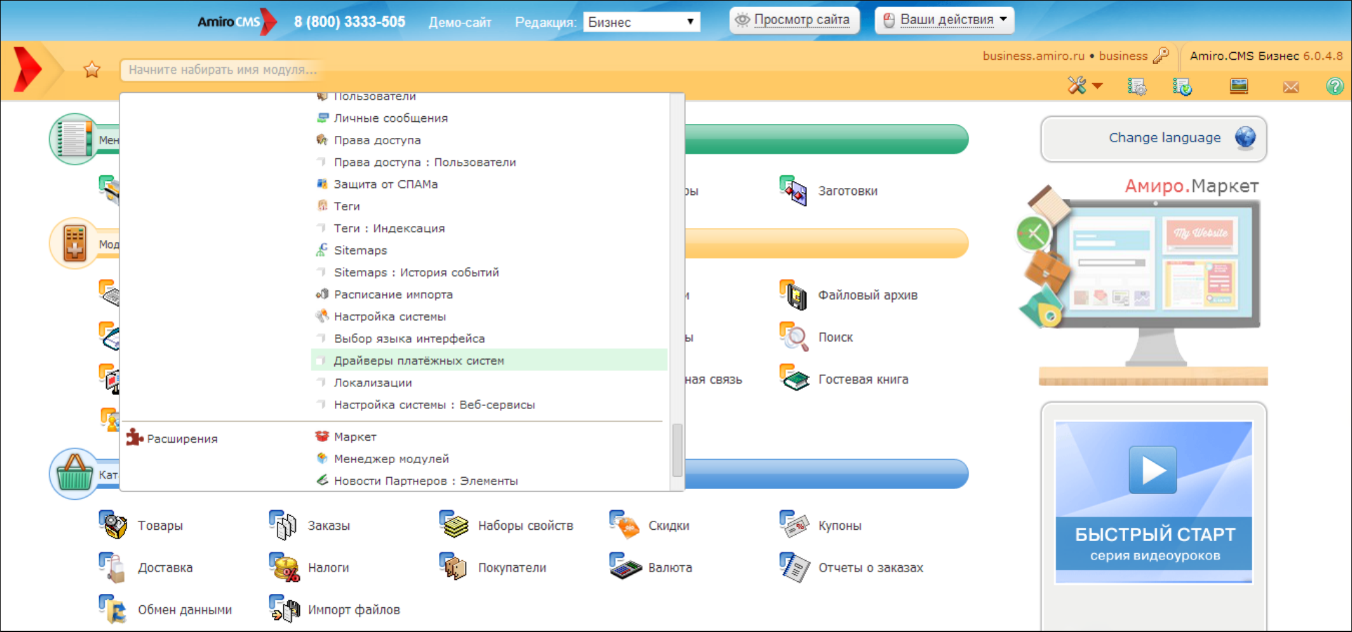Click the red Amiro arrow logo

(27, 69)
